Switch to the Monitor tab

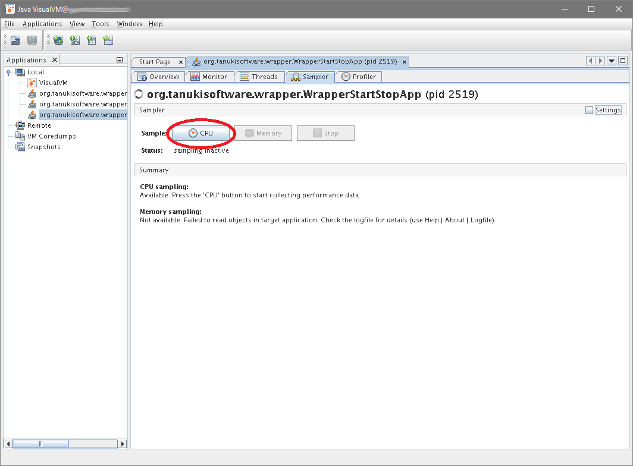209,77
